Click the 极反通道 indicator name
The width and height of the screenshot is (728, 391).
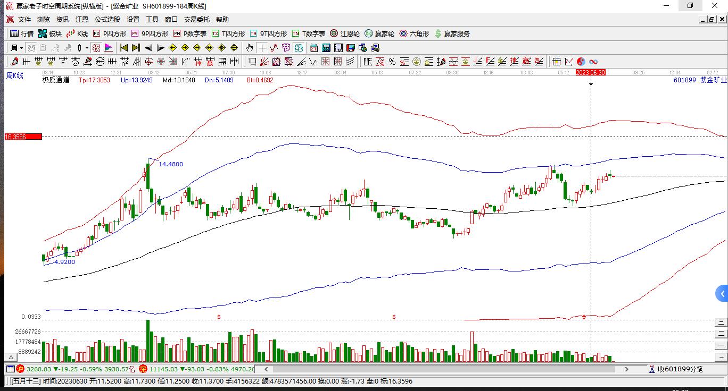pyautogui.click(x=56, y=80)
